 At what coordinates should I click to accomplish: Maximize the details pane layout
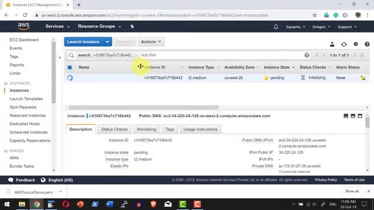click(x=360, y=116)
